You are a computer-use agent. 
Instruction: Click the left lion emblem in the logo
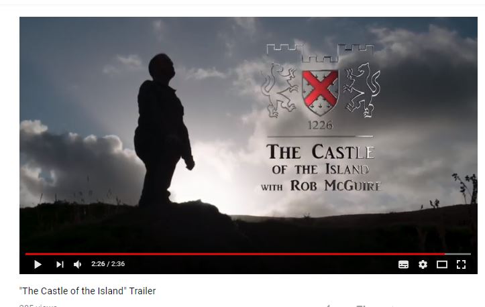tap(279, 90)
